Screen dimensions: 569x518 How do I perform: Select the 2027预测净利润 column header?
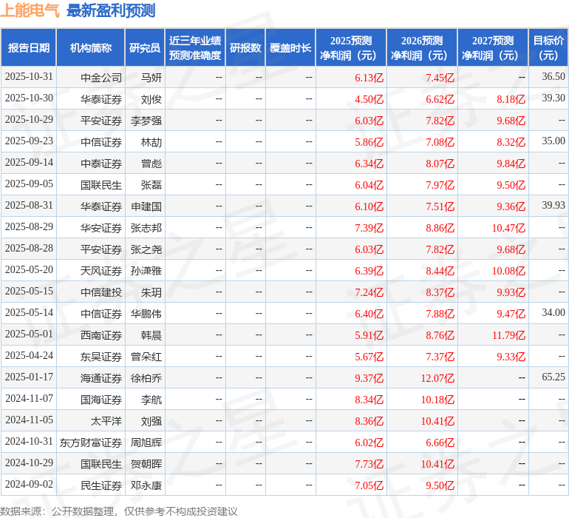[493, 48]
